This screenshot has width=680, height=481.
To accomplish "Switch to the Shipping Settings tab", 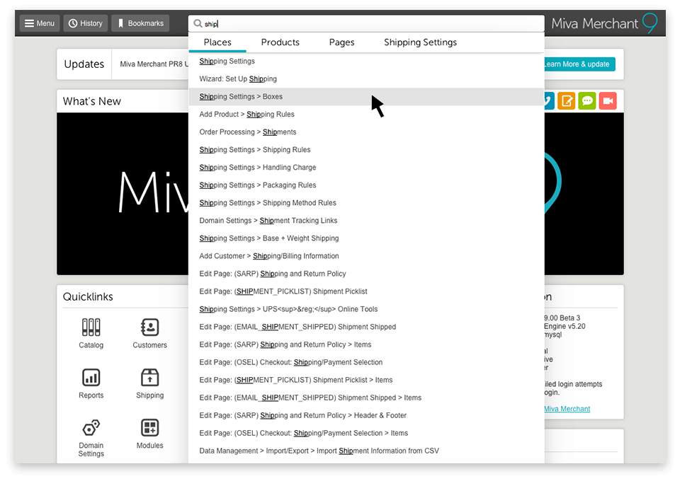I will click(420, 42).
